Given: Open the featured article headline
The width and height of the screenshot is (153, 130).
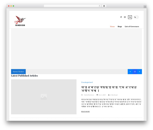Looking at the screenshot, I should point(109,89).
